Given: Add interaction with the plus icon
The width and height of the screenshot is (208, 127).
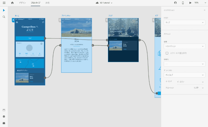Looking at the screenshot, I should tap(205, 10).
